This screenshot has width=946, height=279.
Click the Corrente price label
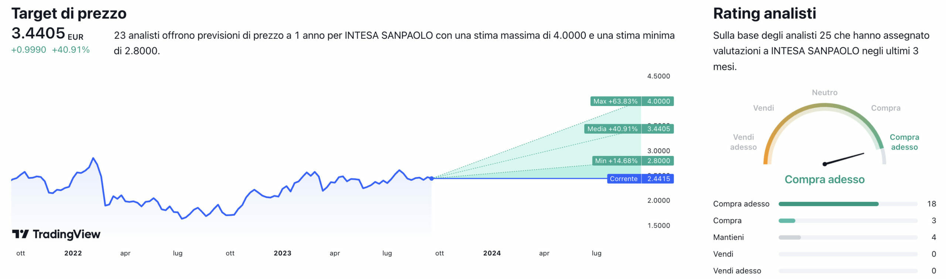(x=624, y=179)
